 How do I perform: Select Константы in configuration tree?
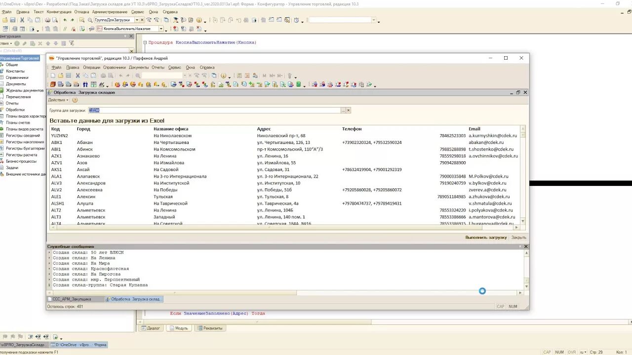15,71
